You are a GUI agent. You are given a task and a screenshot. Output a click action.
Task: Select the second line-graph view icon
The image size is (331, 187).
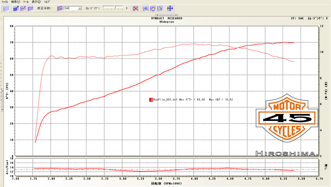click(x=23, y=8)
